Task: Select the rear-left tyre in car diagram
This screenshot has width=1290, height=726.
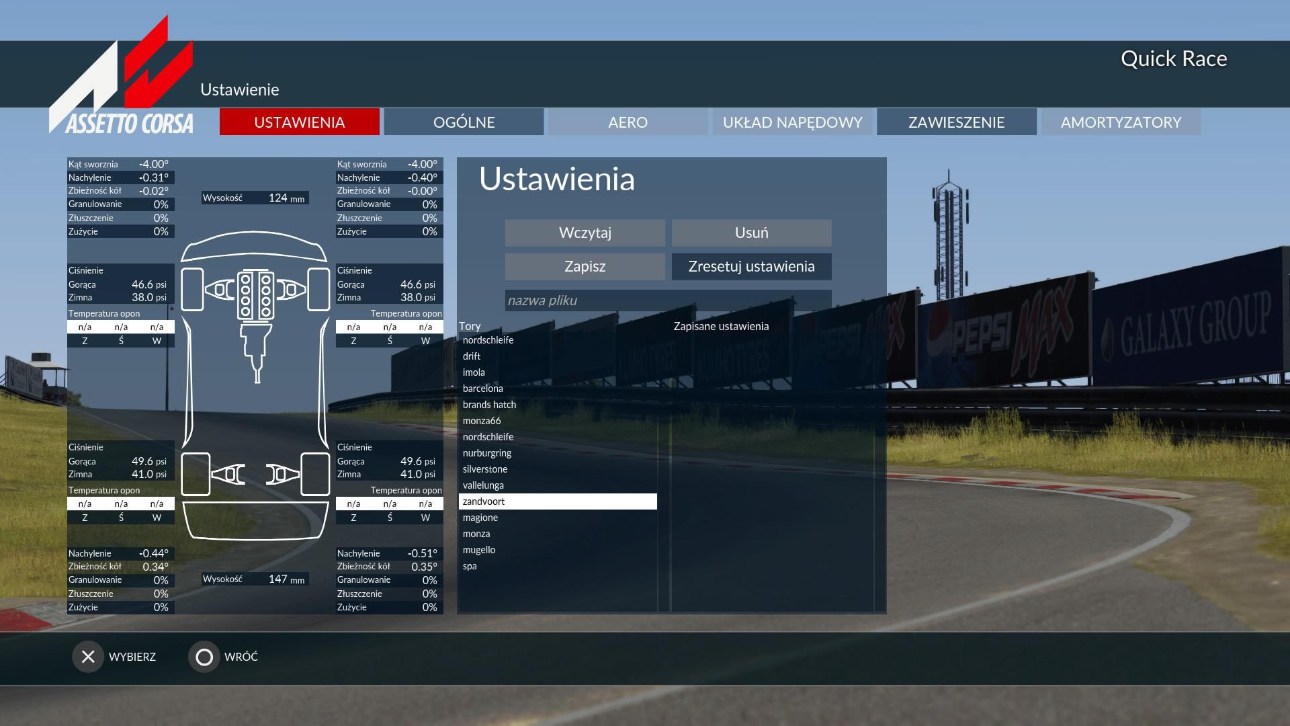Action: 196,474
